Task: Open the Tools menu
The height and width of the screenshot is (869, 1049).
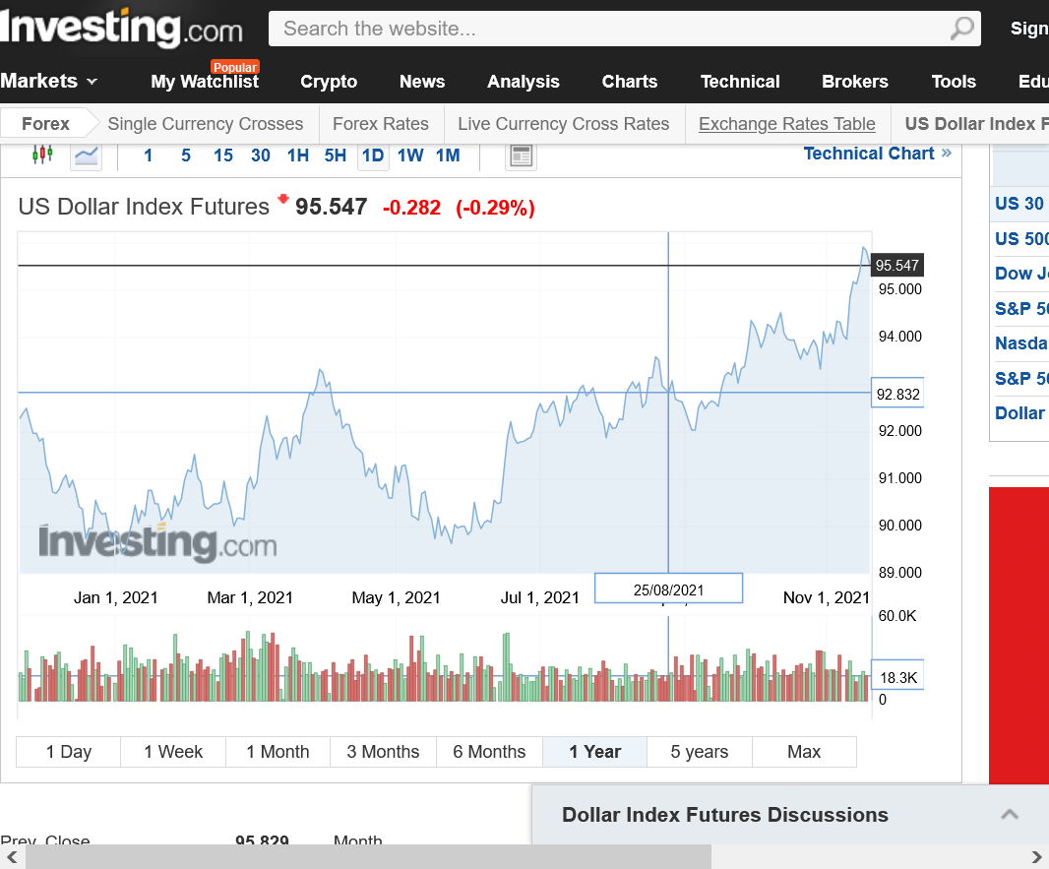Action: tap(954, 82)
